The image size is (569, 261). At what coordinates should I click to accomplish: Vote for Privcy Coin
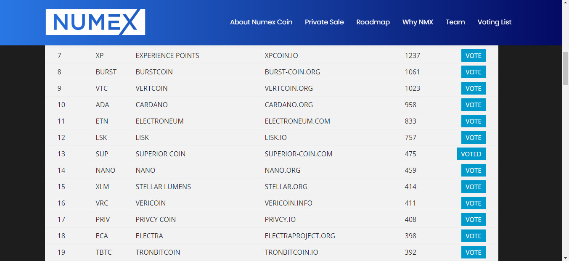click(x=474, y=219)
